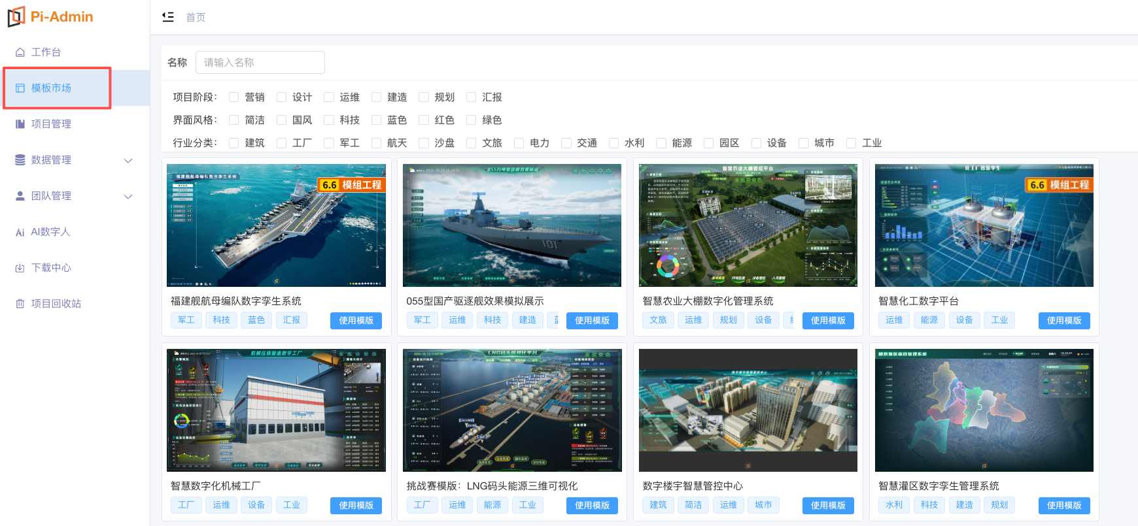Open the 智慧农业大棚 greenhouse thumbnail
This screenshot has width=1138, height=526.
click(x=748, y=225)
